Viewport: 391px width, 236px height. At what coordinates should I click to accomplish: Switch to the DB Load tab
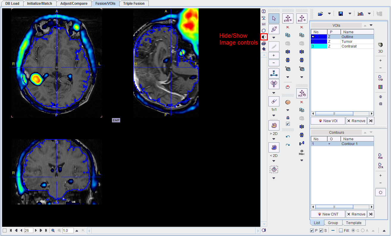pos(12,4)
